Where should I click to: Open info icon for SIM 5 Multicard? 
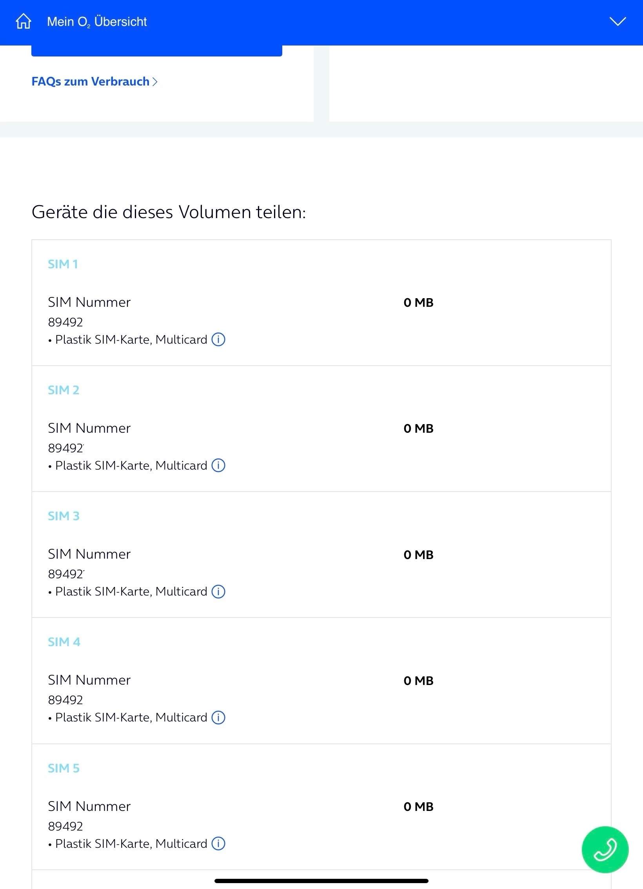(218, 843)
